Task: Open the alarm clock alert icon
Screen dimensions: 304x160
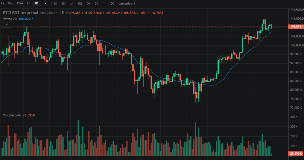Action: [88, 4]
